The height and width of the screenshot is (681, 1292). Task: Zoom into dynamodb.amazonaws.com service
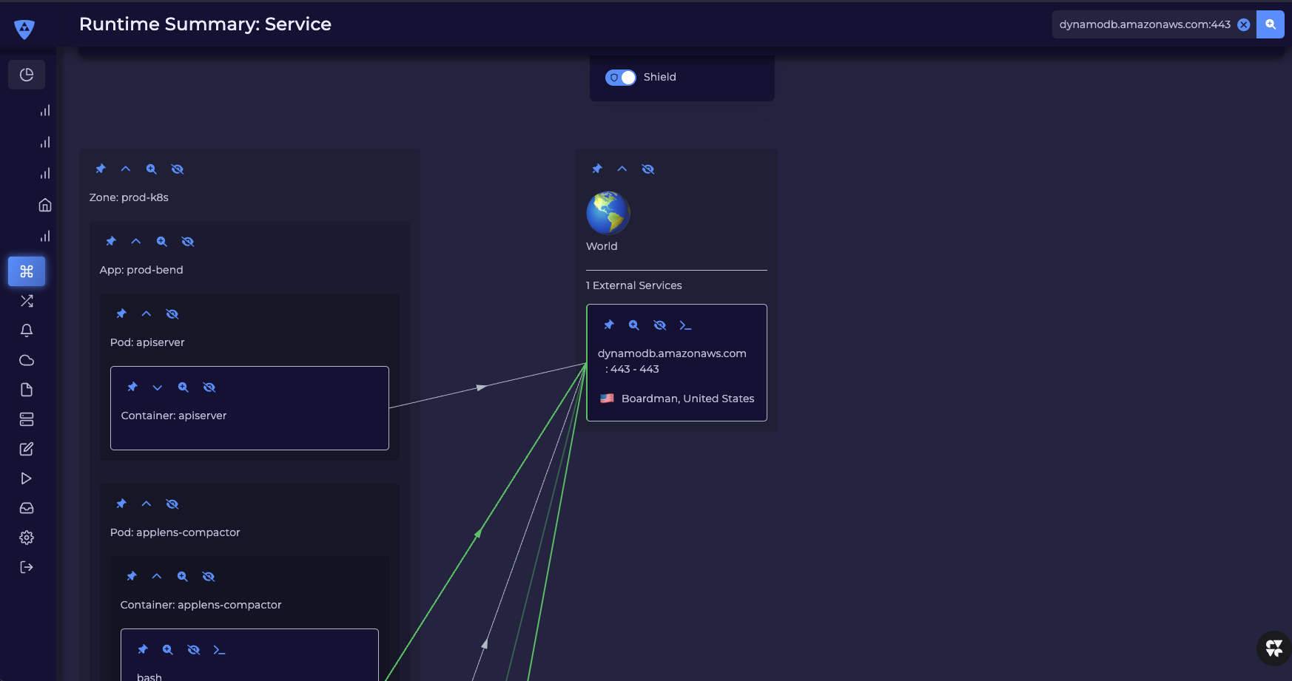tap(634, 325)
